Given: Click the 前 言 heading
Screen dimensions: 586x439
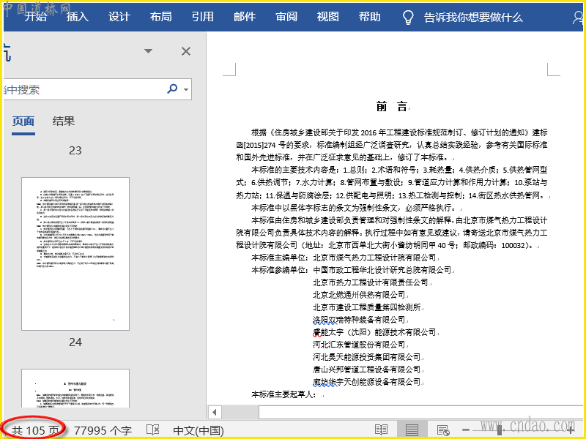Looking at the screenshot, I should pyautogui.click(x=392, y=106).
